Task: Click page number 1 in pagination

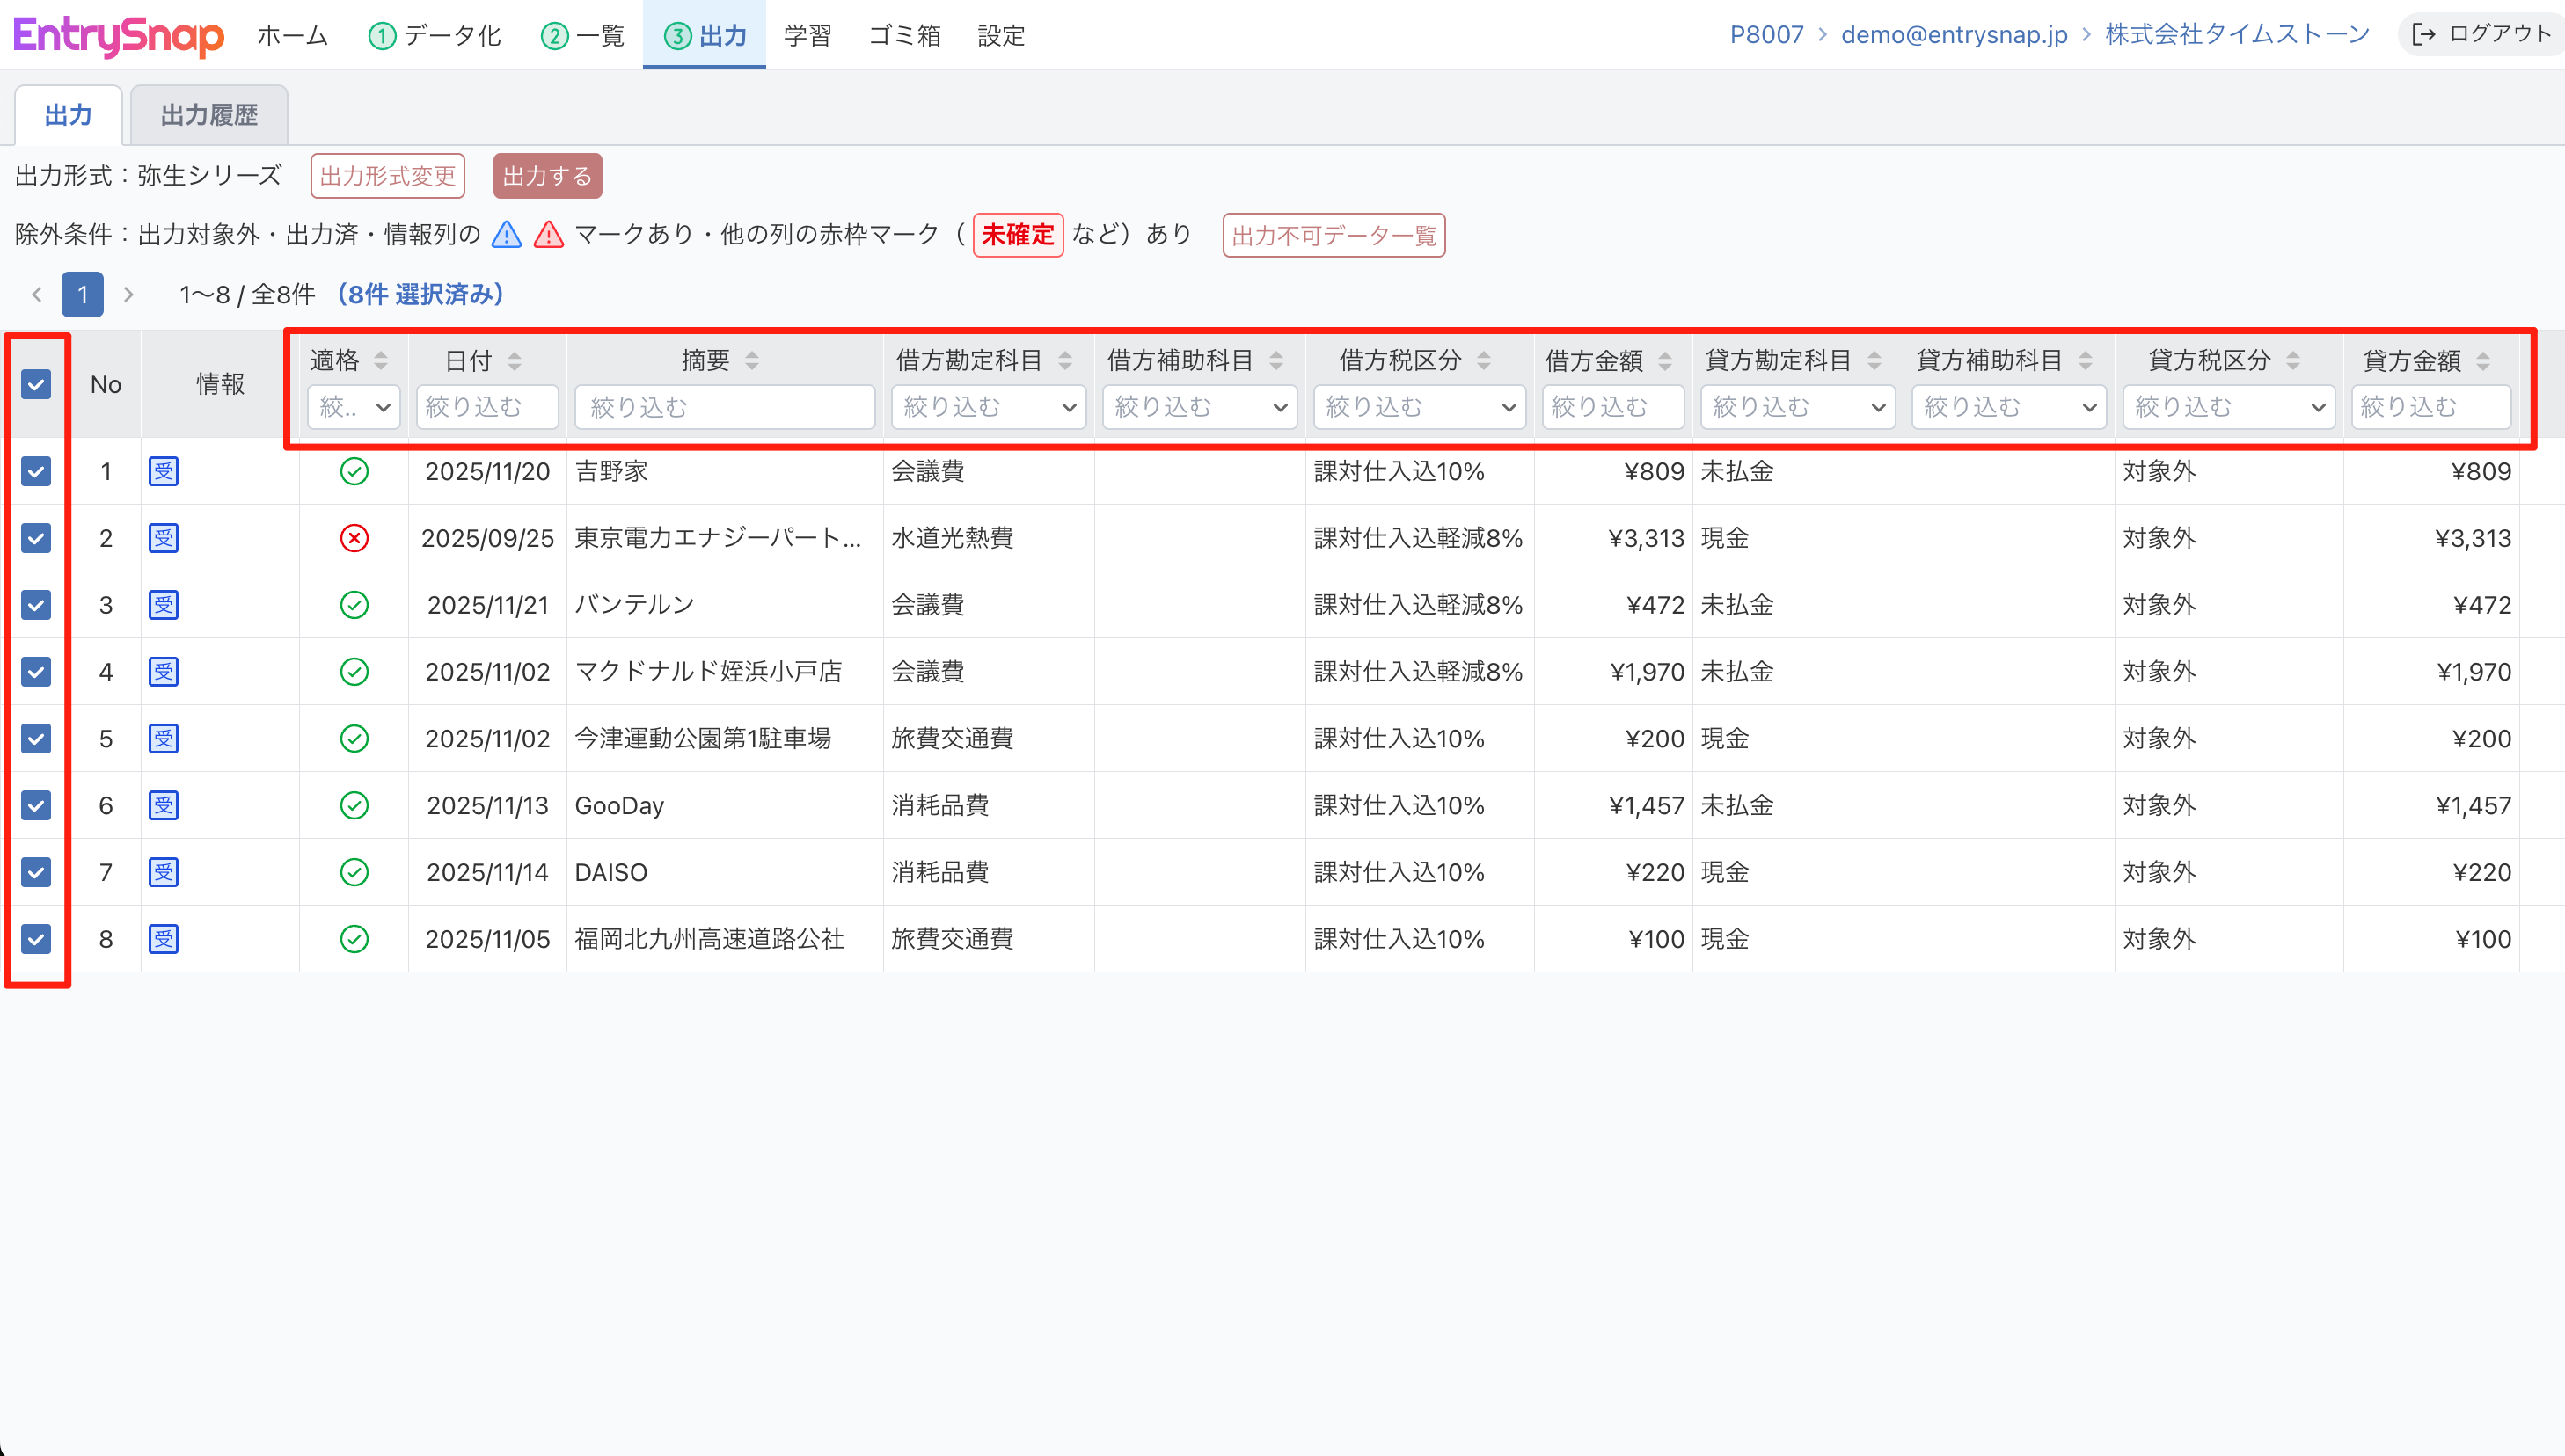Action: 83,294
